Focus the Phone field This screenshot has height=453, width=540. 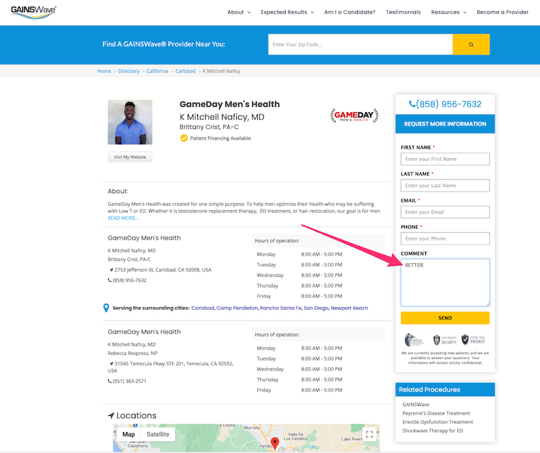(x=445, y=238)
